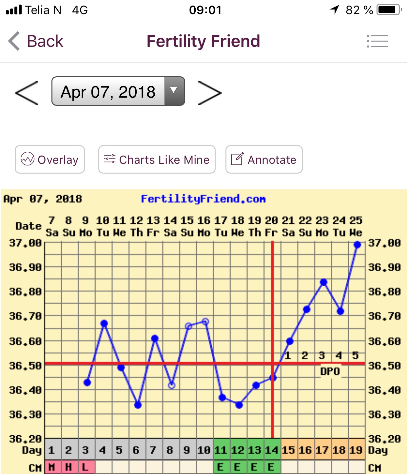The image size is (407, 474).
Task: Tap the Charts Like Mine sliders icon
Action: tap(109, 159)
